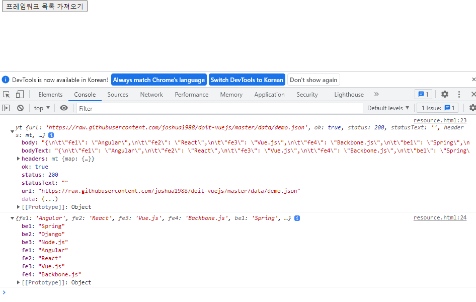Image resolution: width=476 pixels, height=302 pixels.
Task: Click the 프레임워크 목록 가져오기 button
Action: click(45, 6)
